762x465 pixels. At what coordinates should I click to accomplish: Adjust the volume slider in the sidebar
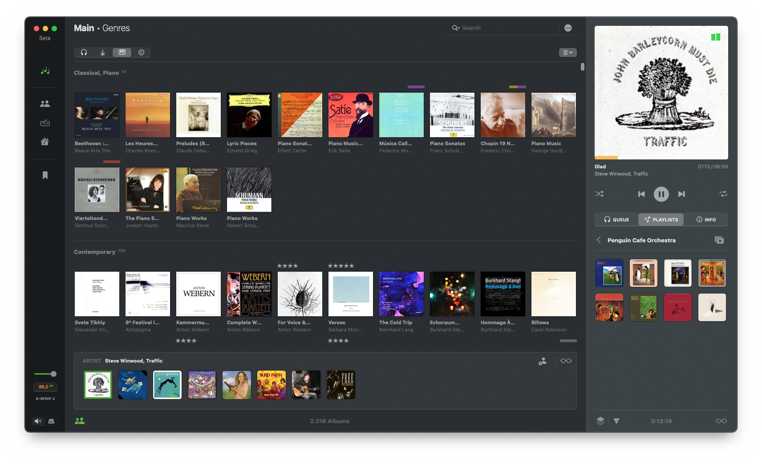[x=45, y=374]
